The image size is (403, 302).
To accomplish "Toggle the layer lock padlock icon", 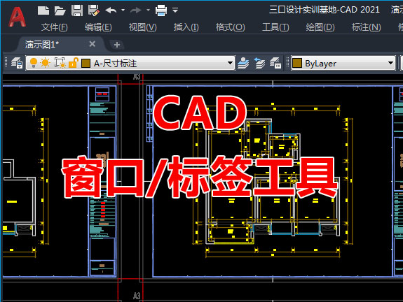I will pyautogui.click(x=74, y=63).
